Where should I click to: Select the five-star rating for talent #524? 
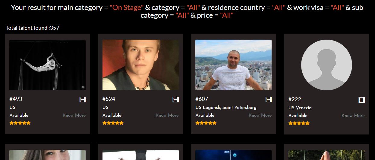[113, 123]
